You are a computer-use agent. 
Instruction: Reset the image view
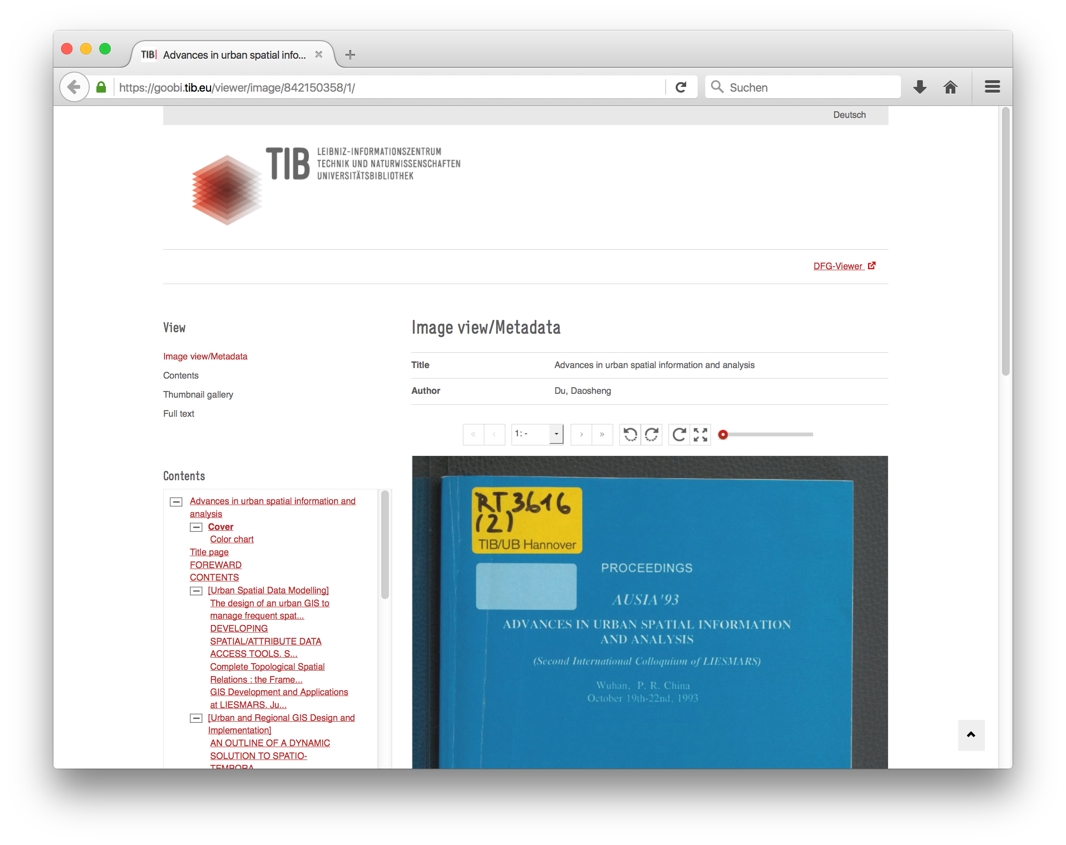click(x=679, y=434)
